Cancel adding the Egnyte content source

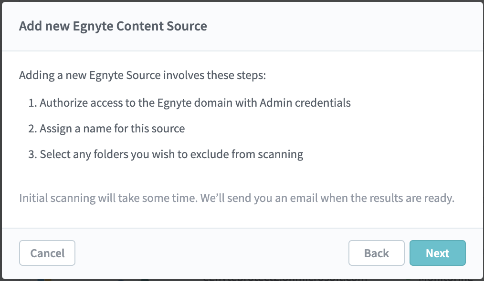pyautogui.click(x=47, y=253)
